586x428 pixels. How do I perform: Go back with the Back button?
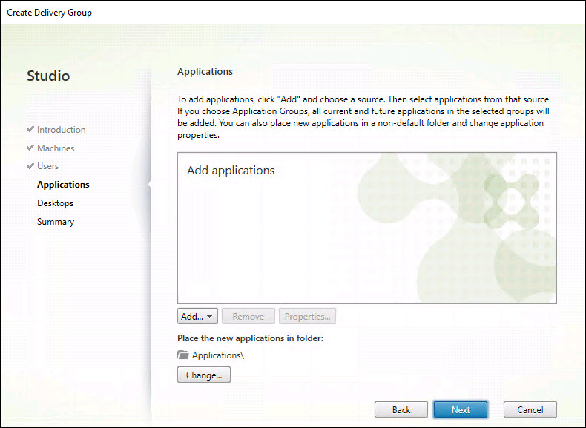tap(401, 409)
